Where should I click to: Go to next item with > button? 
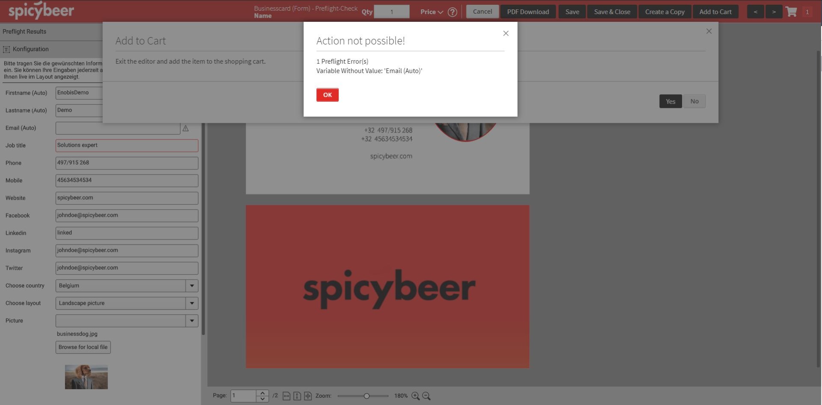(x=774, y=12)
